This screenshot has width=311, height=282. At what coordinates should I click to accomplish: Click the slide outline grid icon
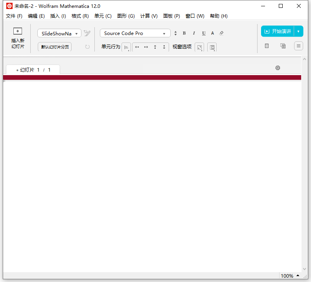click(267, 46)
